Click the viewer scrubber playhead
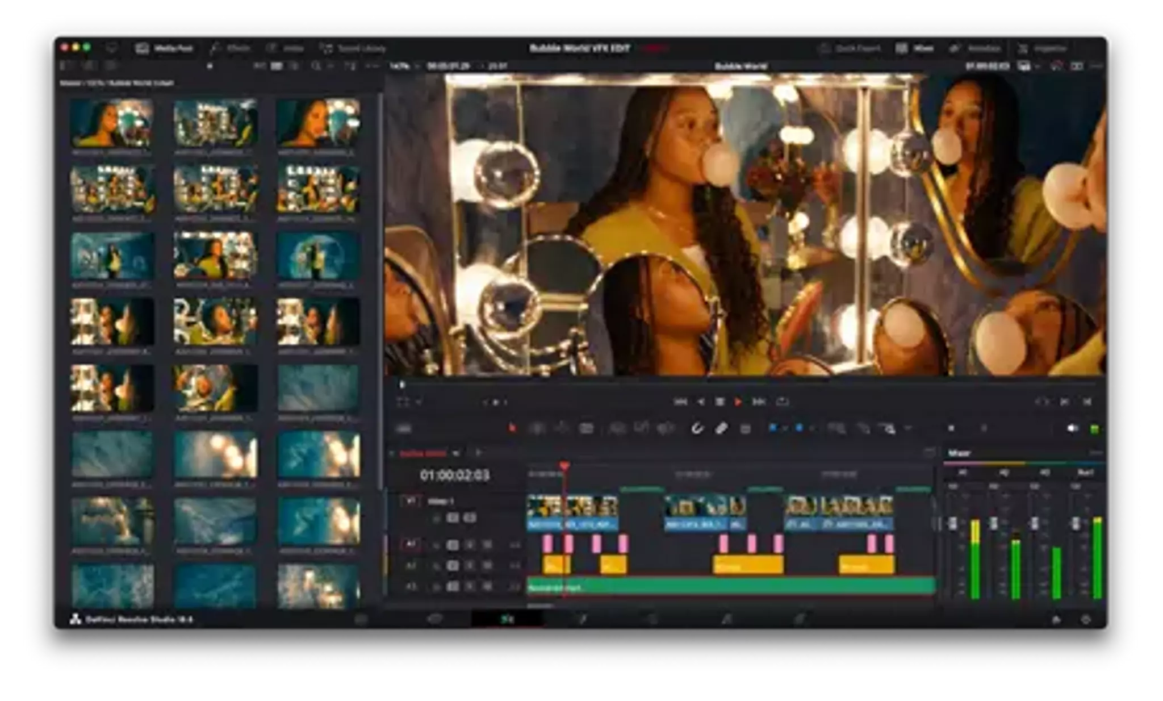The width and height of the screenshot is (1163, 701). [402, 385]
